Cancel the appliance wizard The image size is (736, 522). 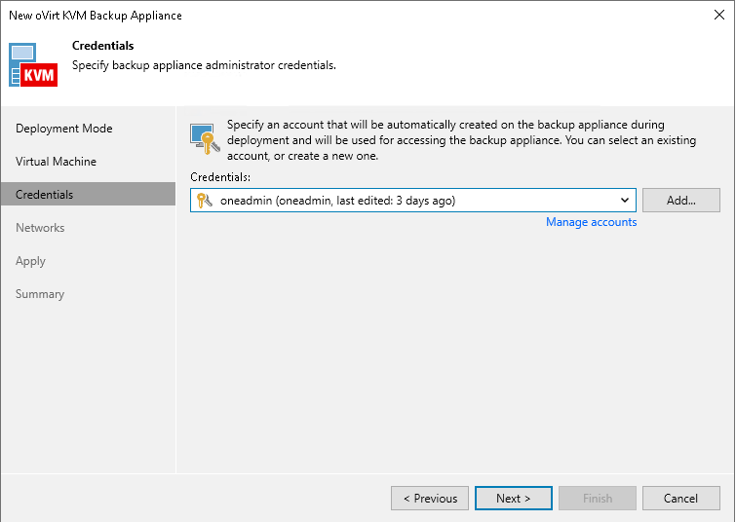(x=680, y=499)
